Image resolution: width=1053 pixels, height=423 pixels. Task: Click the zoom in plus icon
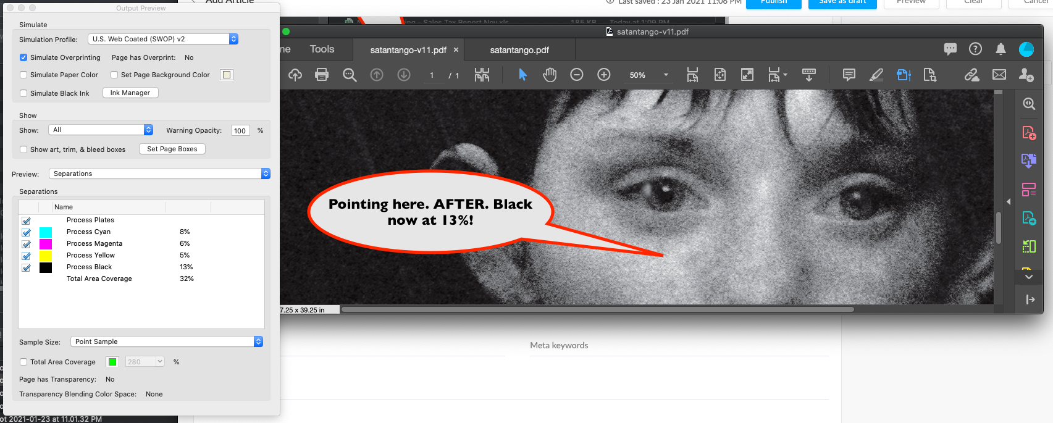pos(604,75)
